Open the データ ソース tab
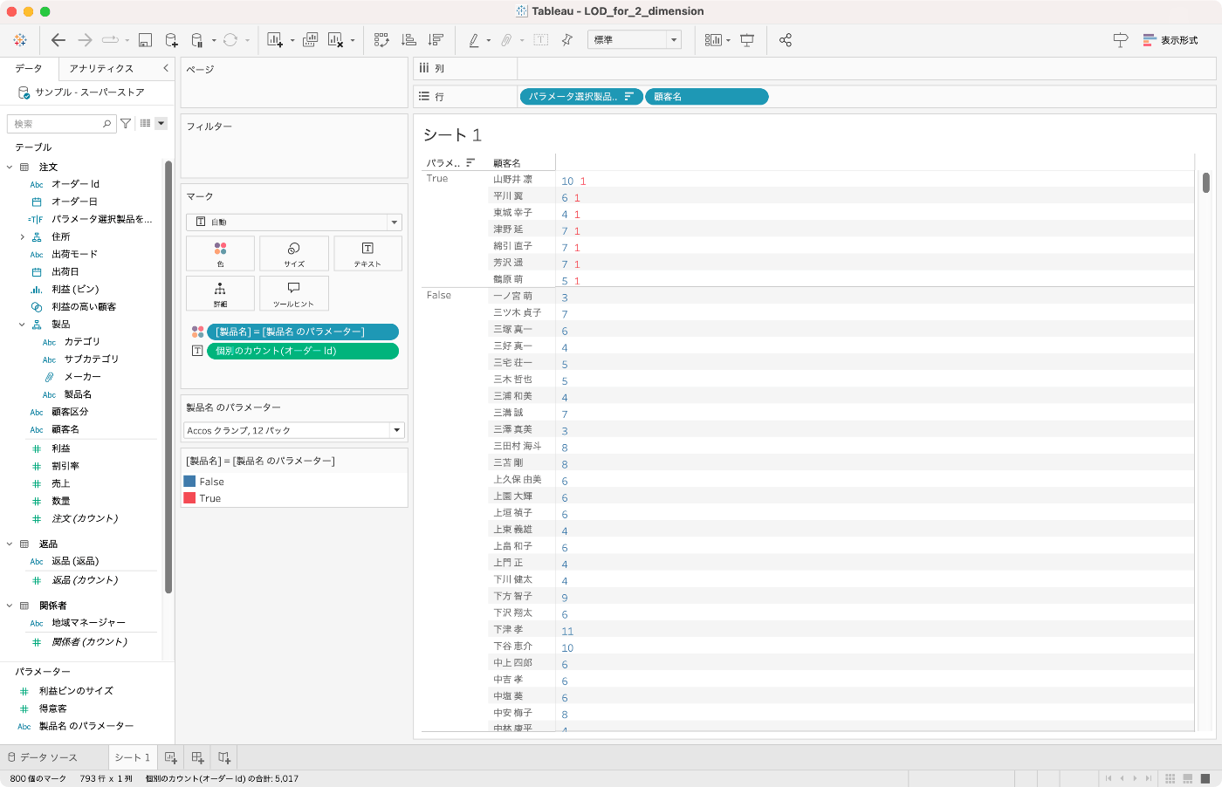This screenshot has height=787, width=1222. [44, 757]
